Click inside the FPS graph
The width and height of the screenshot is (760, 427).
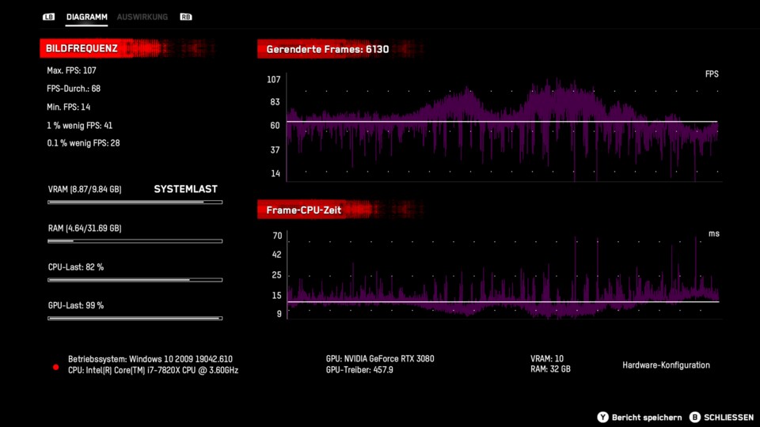pos(503,127)
